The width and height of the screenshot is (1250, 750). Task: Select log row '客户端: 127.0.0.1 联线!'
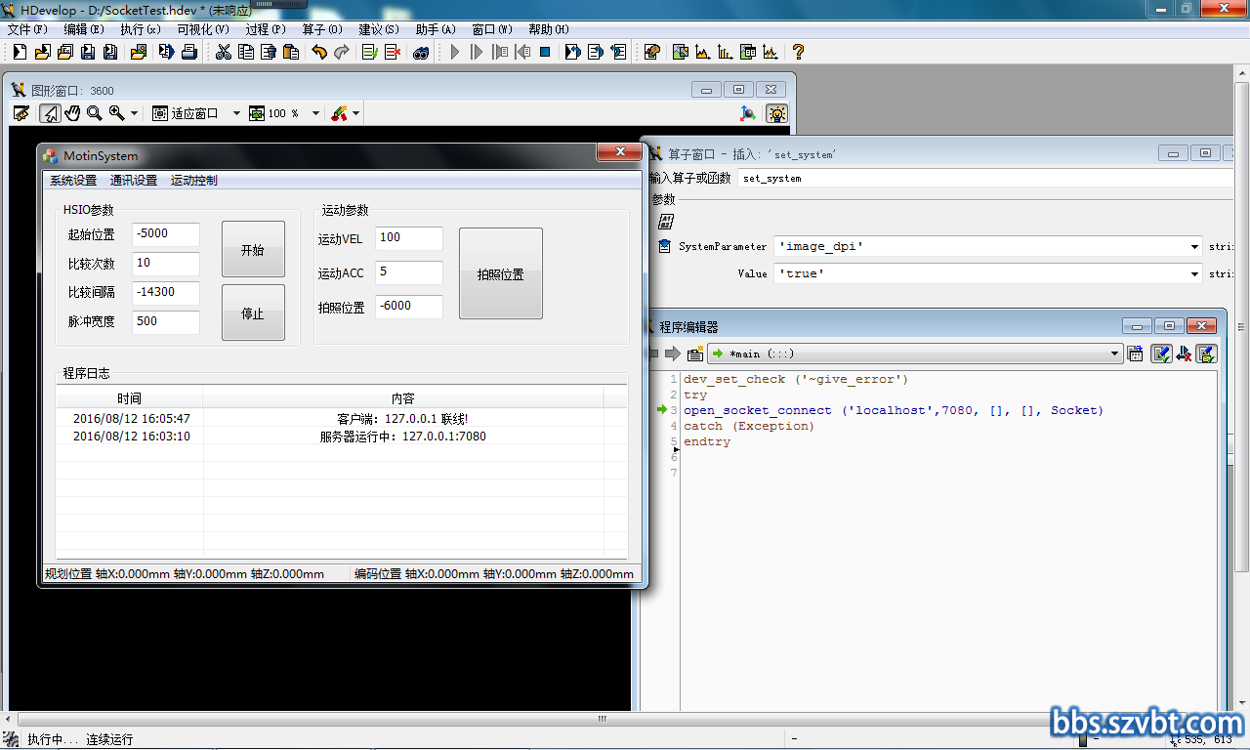pos(342,418)
